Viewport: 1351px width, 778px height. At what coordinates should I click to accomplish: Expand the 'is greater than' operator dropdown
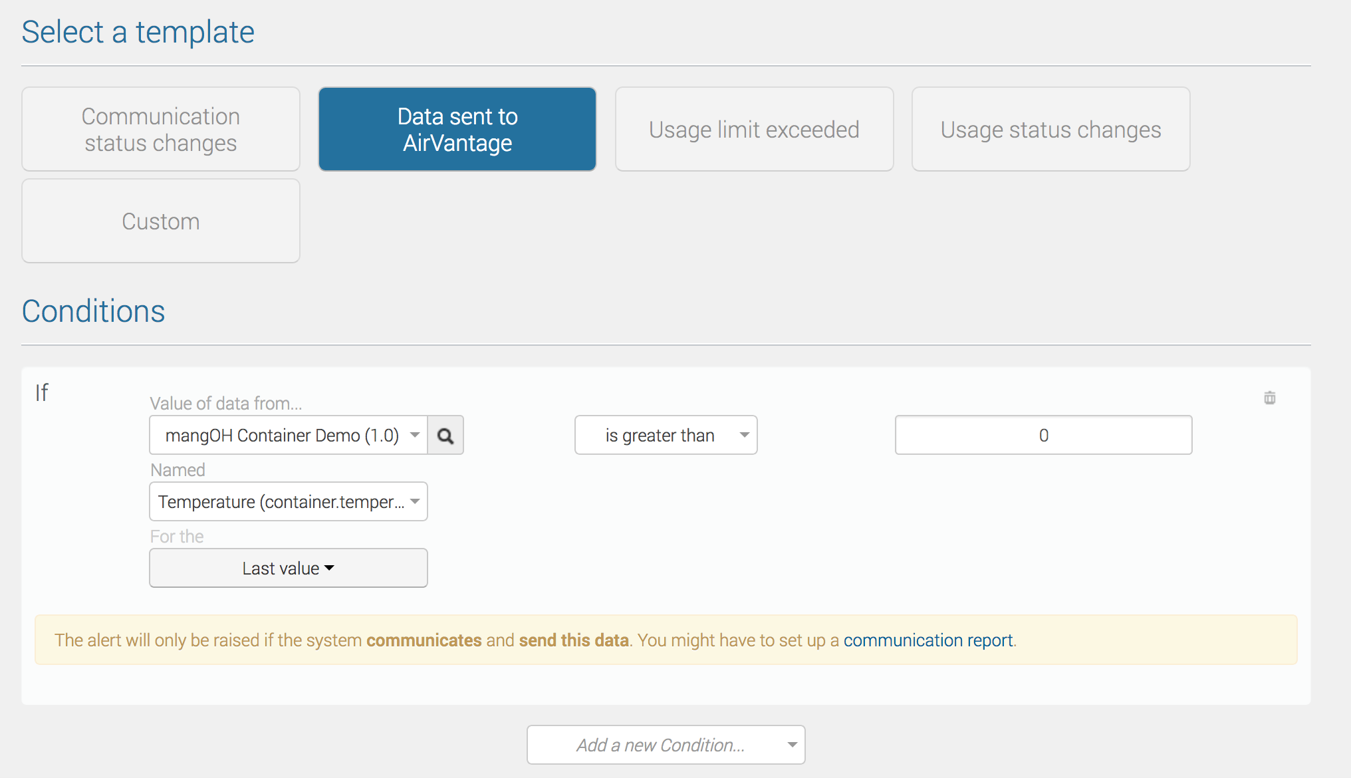[666, 436]
